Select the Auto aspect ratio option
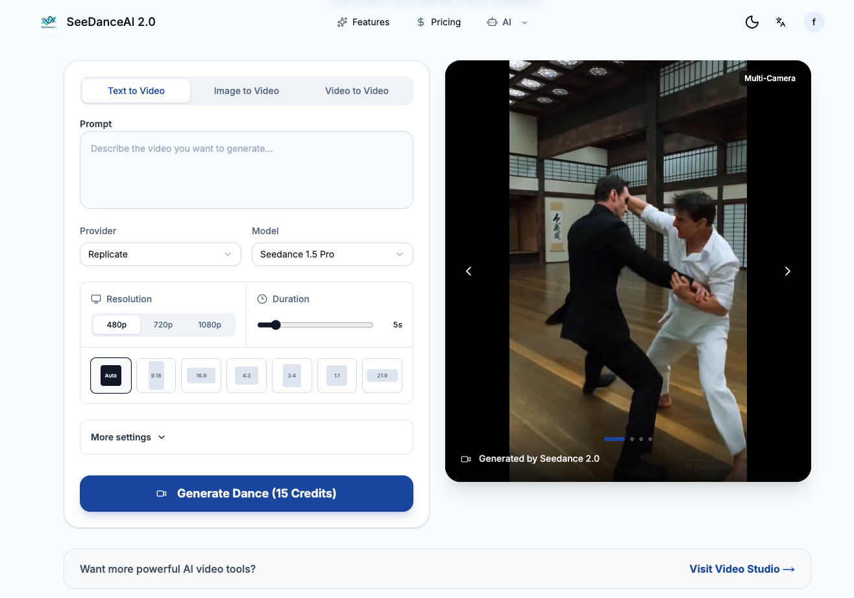The image size is (854, 598). (x=111, y=376)
